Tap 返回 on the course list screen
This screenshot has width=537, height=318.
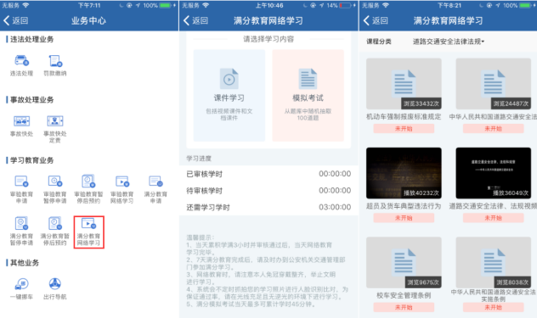[x=376, y=20]
